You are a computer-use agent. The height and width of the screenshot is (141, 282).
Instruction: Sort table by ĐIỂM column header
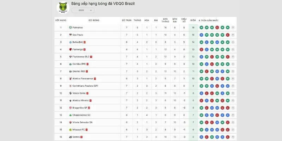[193, 20]
